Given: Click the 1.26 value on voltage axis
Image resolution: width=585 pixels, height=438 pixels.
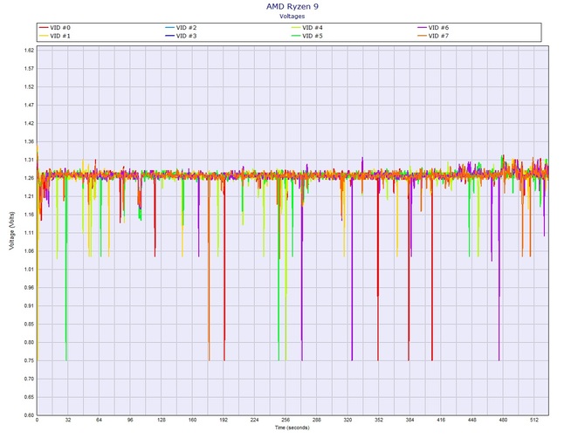Looking at the screenshot, I should pos(30,178).
